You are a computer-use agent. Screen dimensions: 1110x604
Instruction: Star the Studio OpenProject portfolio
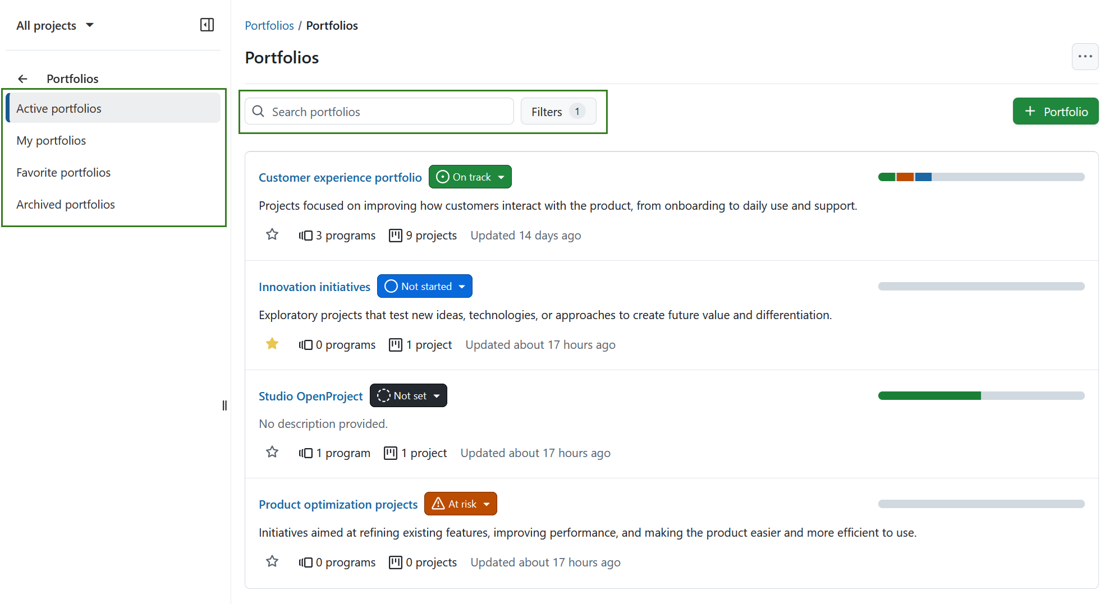[272, 451]
